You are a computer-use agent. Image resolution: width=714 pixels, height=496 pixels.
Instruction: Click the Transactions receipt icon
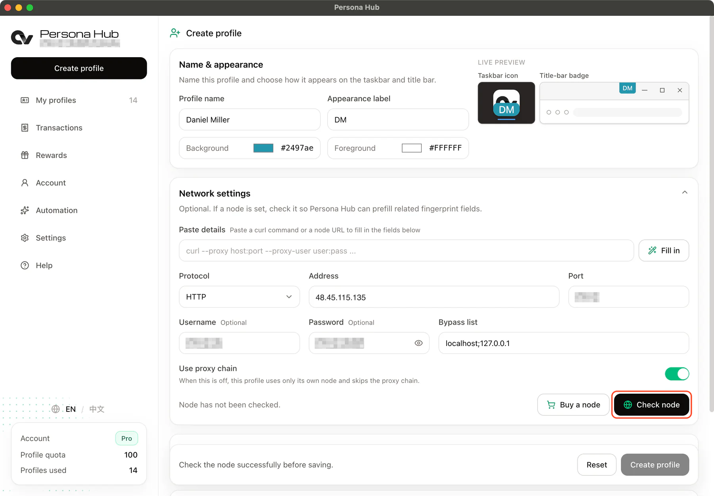pos(25,128)
